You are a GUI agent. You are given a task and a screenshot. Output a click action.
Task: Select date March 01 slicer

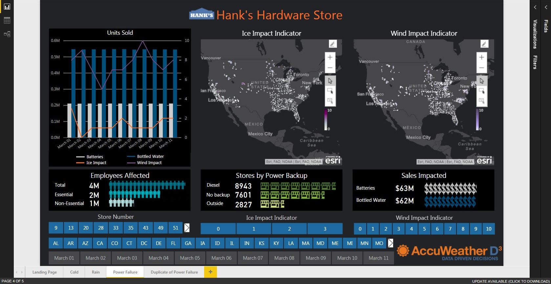[64, 258]
